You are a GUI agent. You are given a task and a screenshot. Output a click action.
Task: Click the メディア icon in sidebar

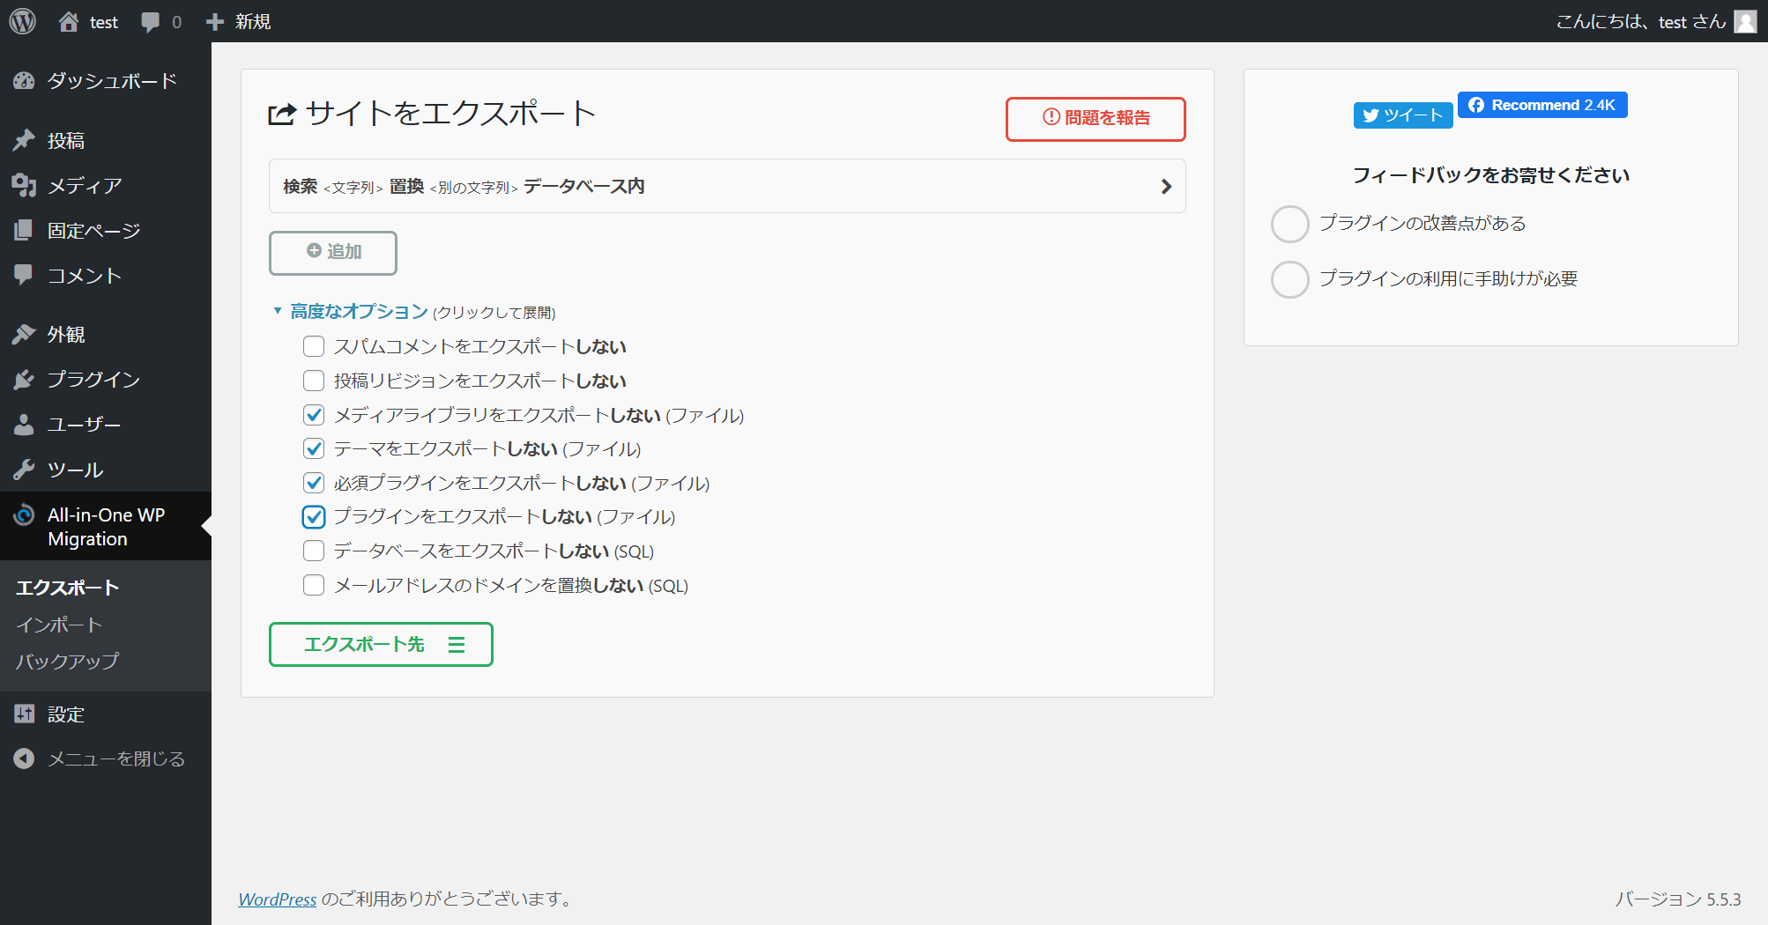click(24, 185)
